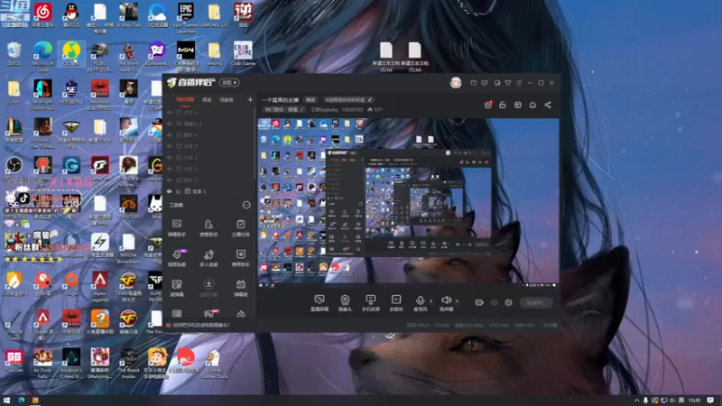The width and height of the screenshot is (722, 406).
Task: Click the share icon in live companion
Action: pyautogui.click(x=548, y=105)
